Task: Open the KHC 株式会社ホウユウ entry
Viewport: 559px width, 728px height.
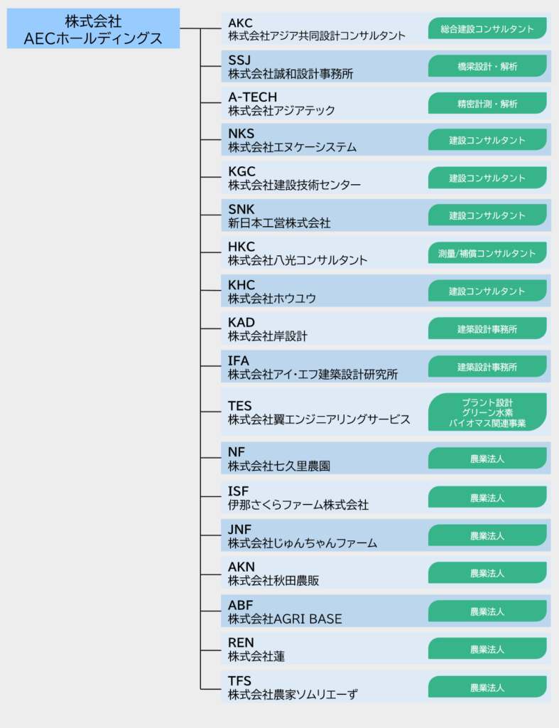Action: click(x=272, y=291)
